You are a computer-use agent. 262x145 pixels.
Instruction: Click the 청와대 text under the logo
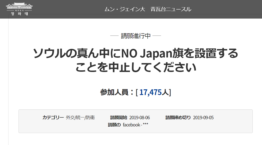[x=19, y=14]
